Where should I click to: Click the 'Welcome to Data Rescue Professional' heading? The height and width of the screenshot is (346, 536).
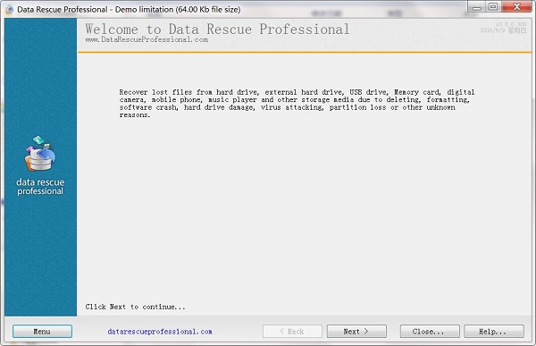click(x=217, y=30)
